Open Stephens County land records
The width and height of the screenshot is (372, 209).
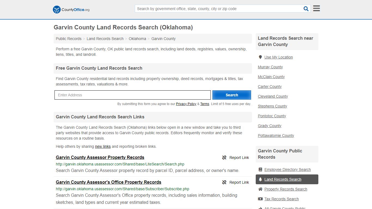(x=272, y=106)
